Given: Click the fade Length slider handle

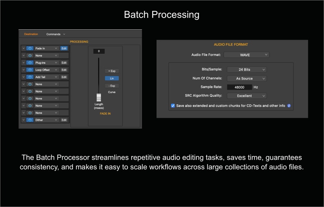Looking at the screenshot, I should pos(99,97).
